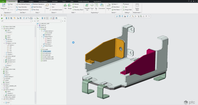Collapse the LOCAL_GROUP_2 tree node

2,28
